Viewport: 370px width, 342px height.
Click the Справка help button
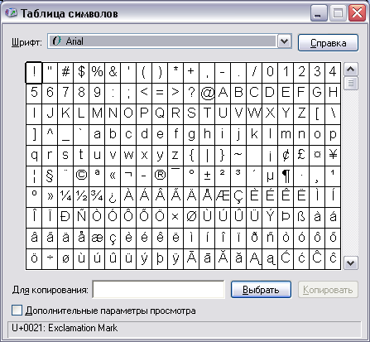328,42
